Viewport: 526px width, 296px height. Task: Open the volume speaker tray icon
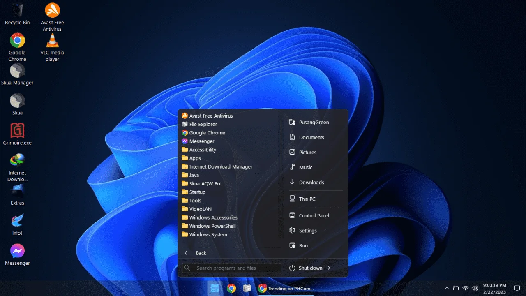pyautogui.click(x=475, y=288)
